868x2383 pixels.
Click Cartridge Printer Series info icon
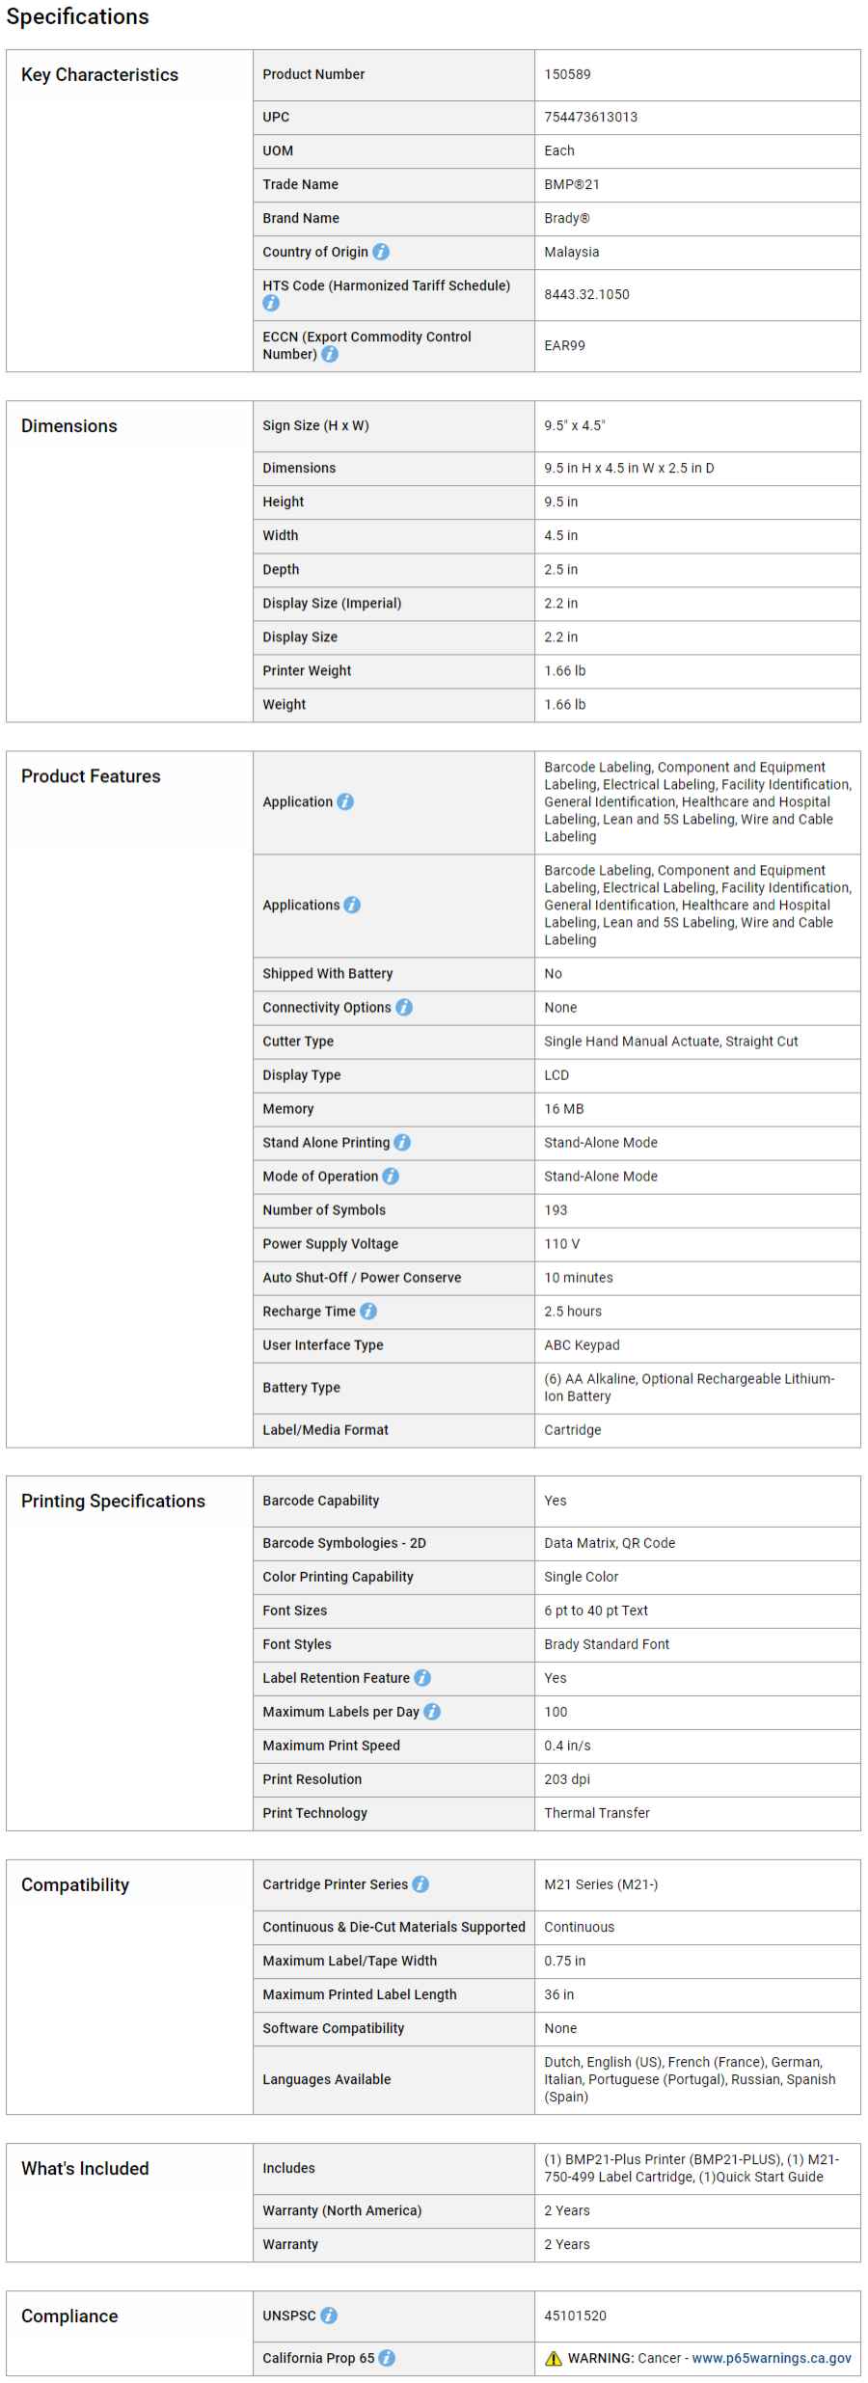pos(420,1884)
